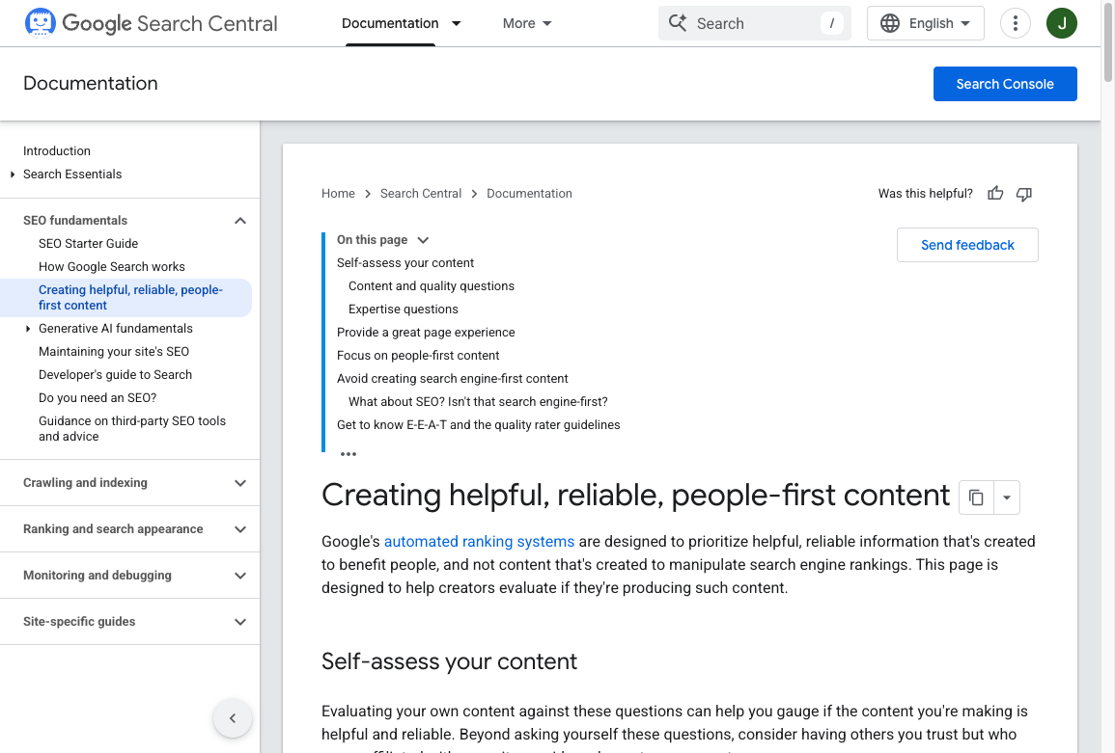Click the Send feedback button
1115x753 pixels.
point(967,245)
